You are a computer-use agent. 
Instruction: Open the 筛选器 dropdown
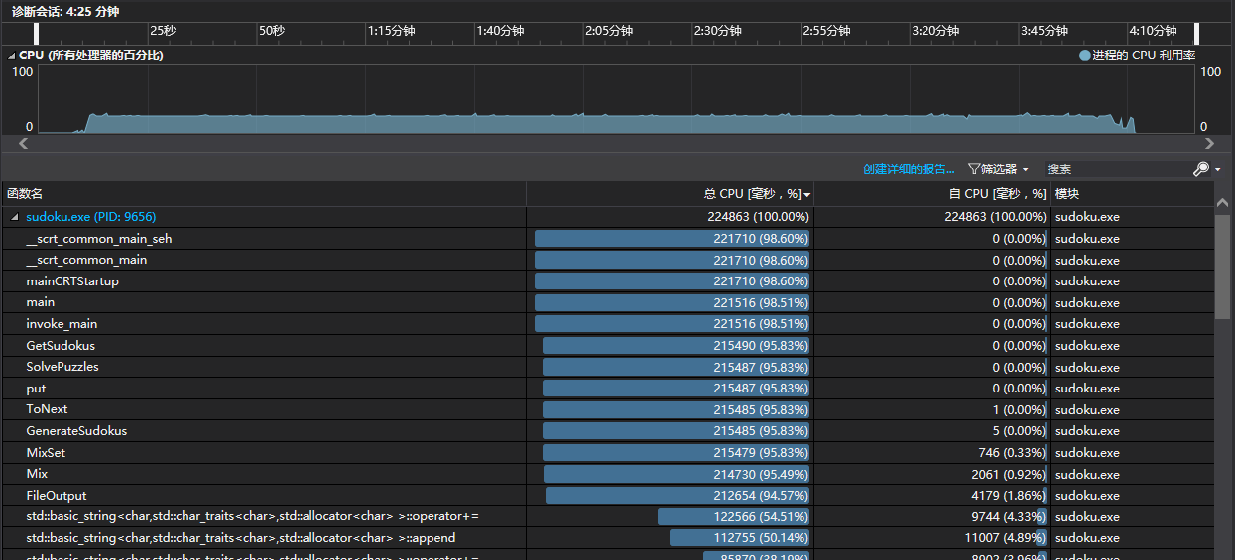(x=998, y=169)
